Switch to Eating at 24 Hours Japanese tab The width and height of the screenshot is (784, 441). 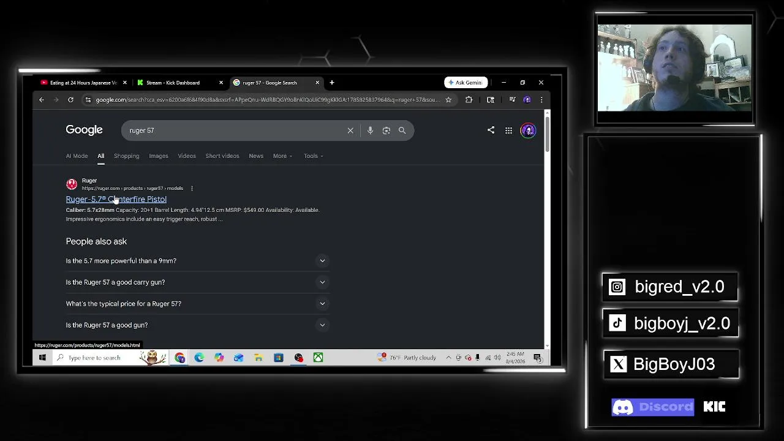coord(83,83)
